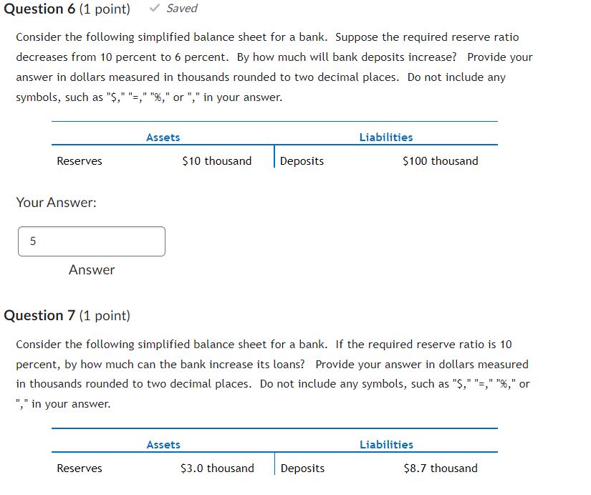591x495 pixels.
Task: Click the $100 thousand value
Action: coord(440,160)
